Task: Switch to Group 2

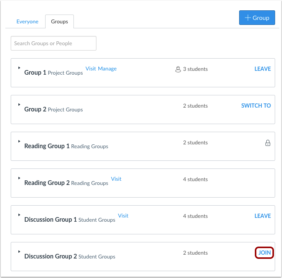Action: pyautogui.click(x=256, y=106)
